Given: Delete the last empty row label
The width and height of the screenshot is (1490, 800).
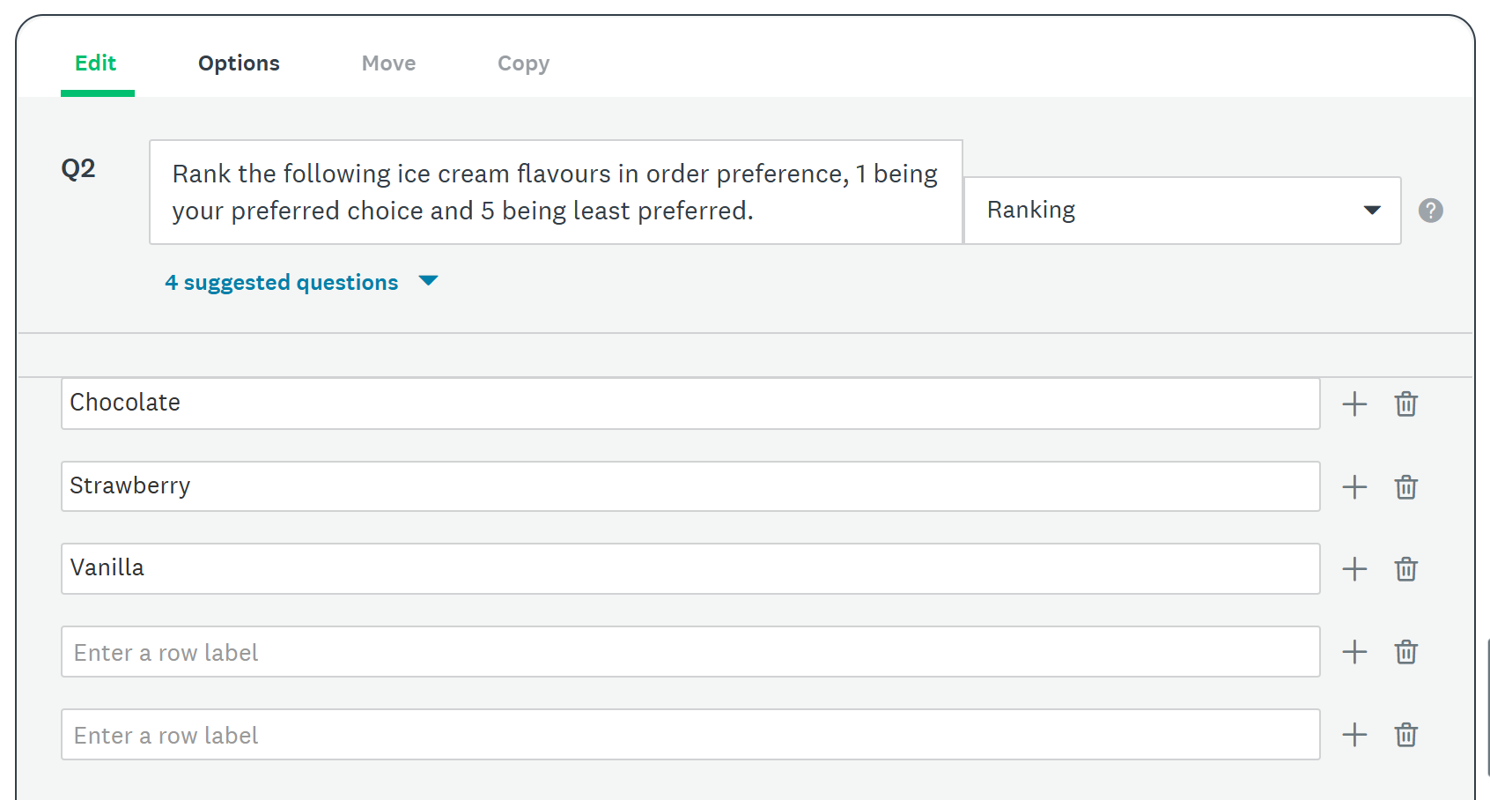Looking at the screenshot, I should pyautogui.click(x=1406, y=735).
